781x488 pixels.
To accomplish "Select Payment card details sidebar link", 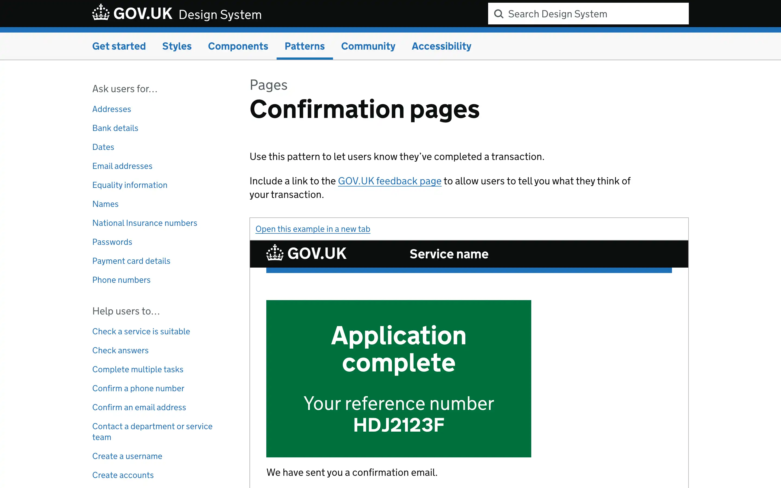I will [131, 261].
